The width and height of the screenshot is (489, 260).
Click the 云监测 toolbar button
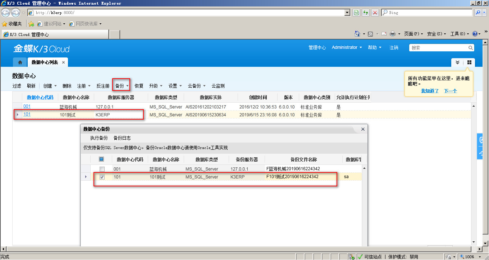tap(218, 86)
